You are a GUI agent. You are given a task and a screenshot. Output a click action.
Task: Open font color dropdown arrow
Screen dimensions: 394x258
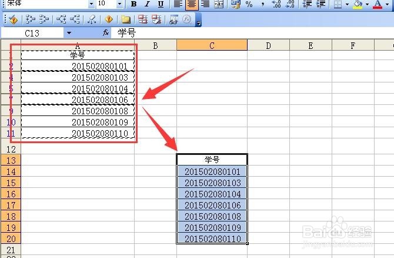click(x=387, y=4)
